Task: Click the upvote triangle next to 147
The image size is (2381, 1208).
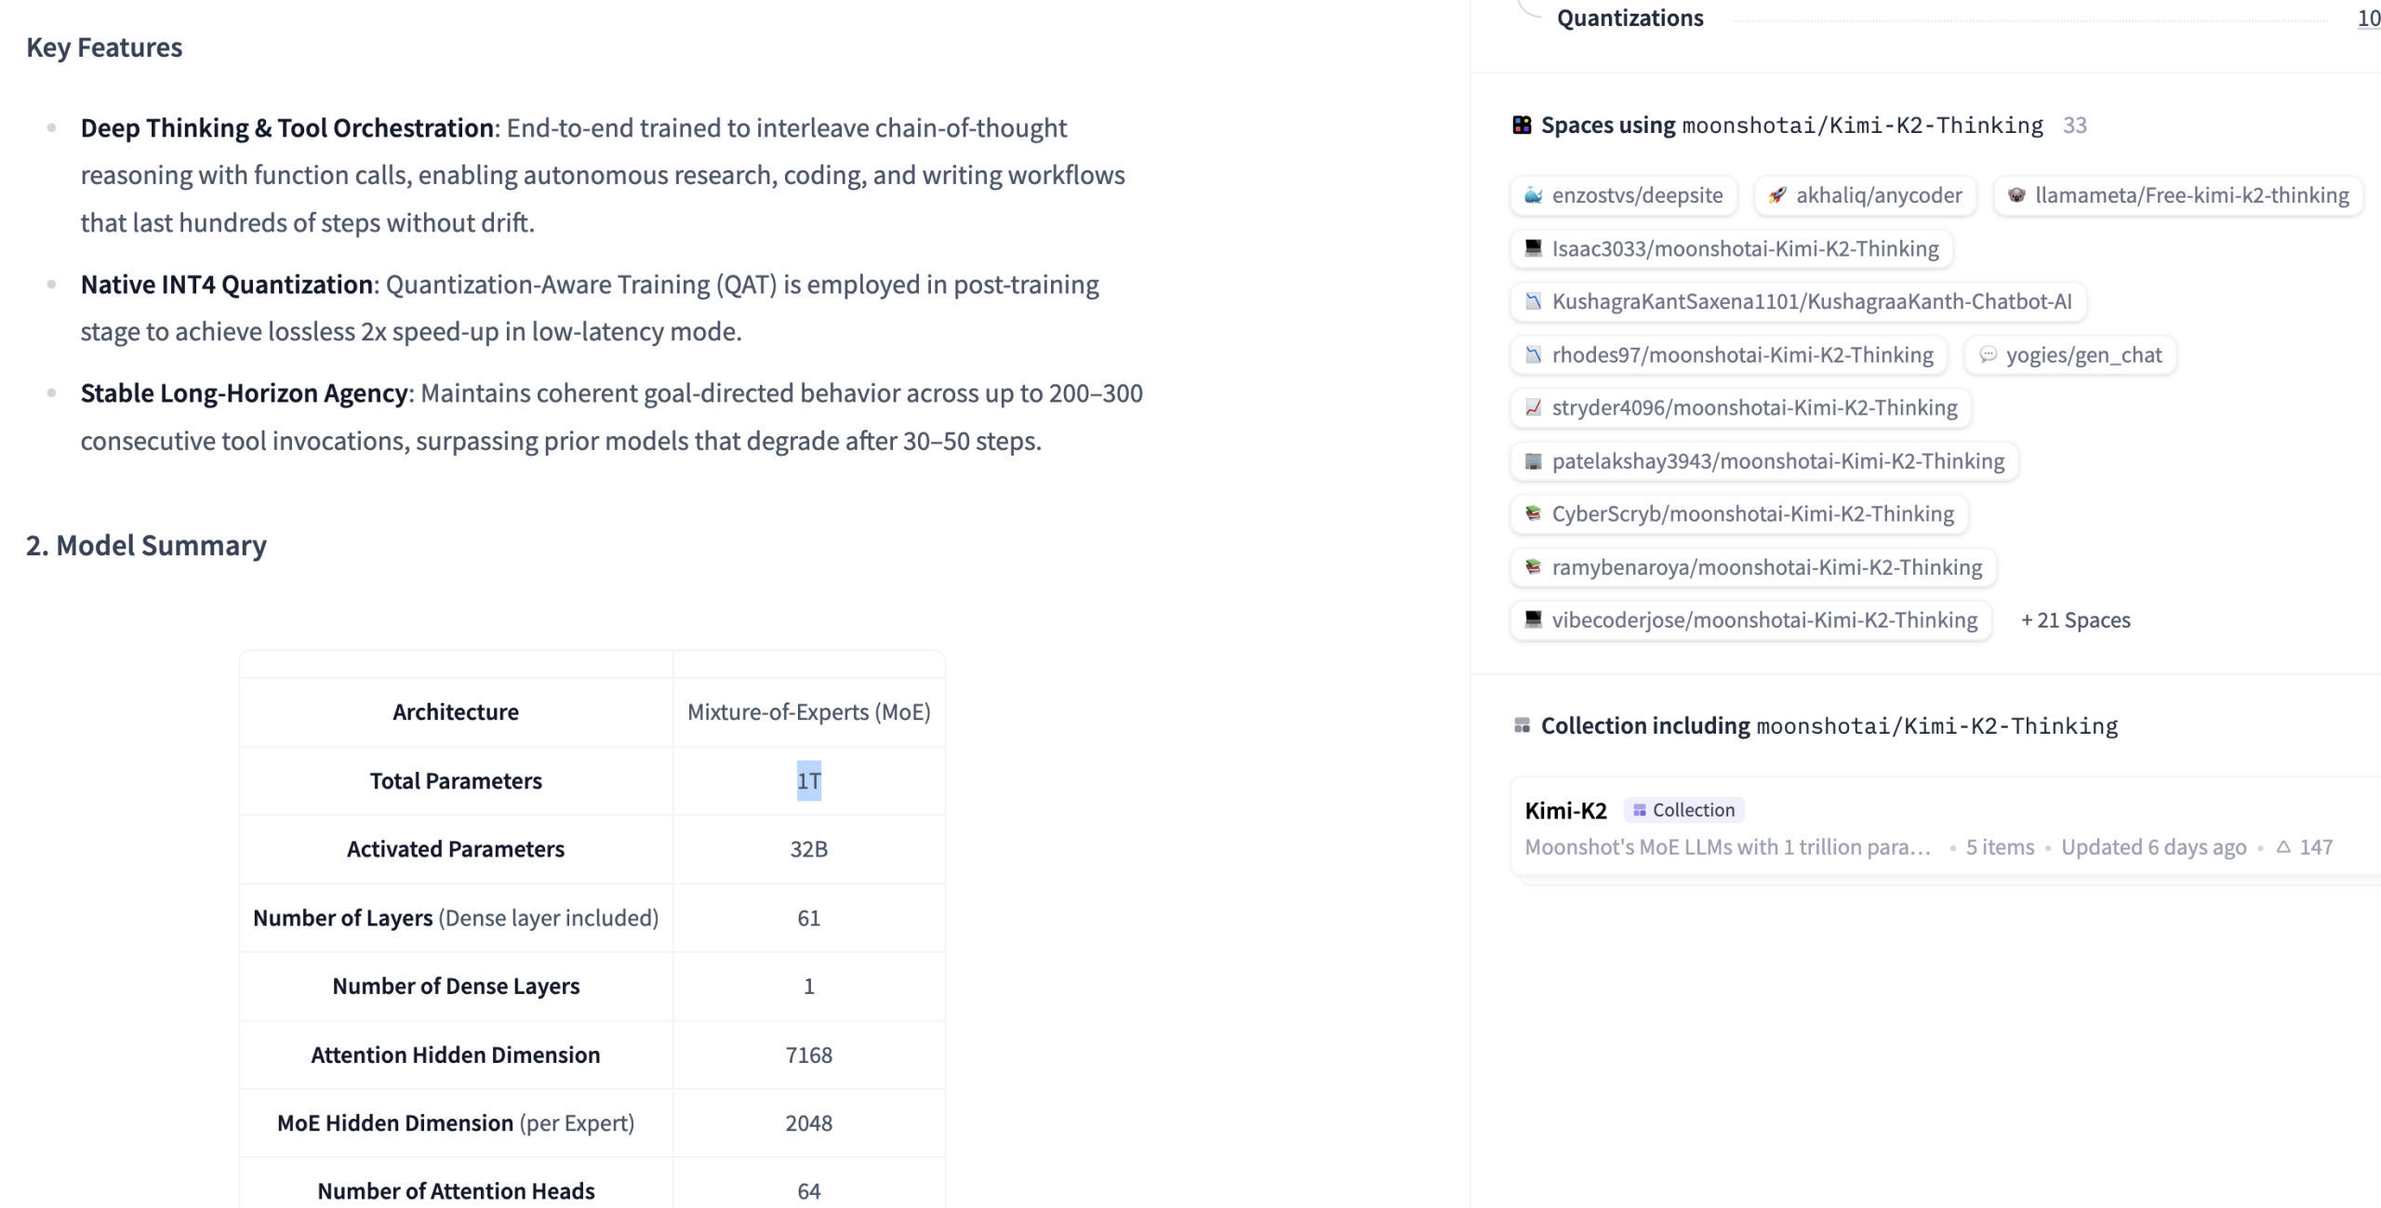Action: click(x=2283, y=846)
